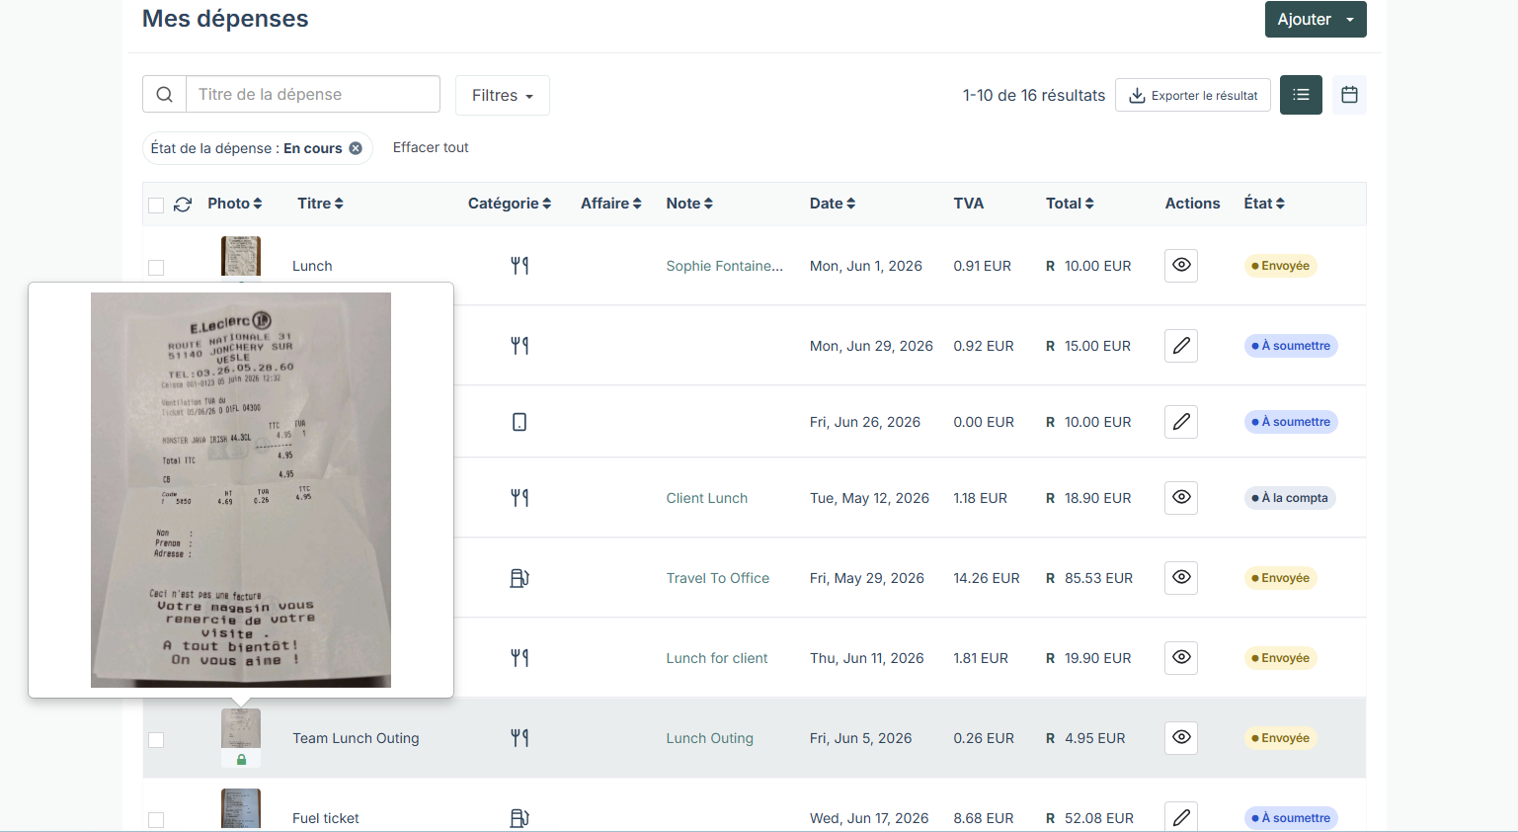
Task: View the Team Lunch Outing expense (eye)
Action: click(1181, 738)
